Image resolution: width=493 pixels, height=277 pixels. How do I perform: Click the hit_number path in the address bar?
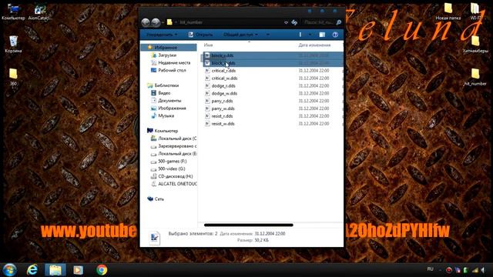[191, 22]
